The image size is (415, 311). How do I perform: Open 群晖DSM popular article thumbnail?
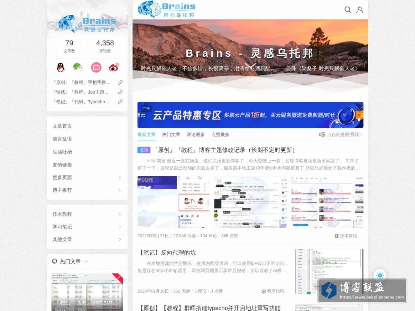[x=87, y=292]
